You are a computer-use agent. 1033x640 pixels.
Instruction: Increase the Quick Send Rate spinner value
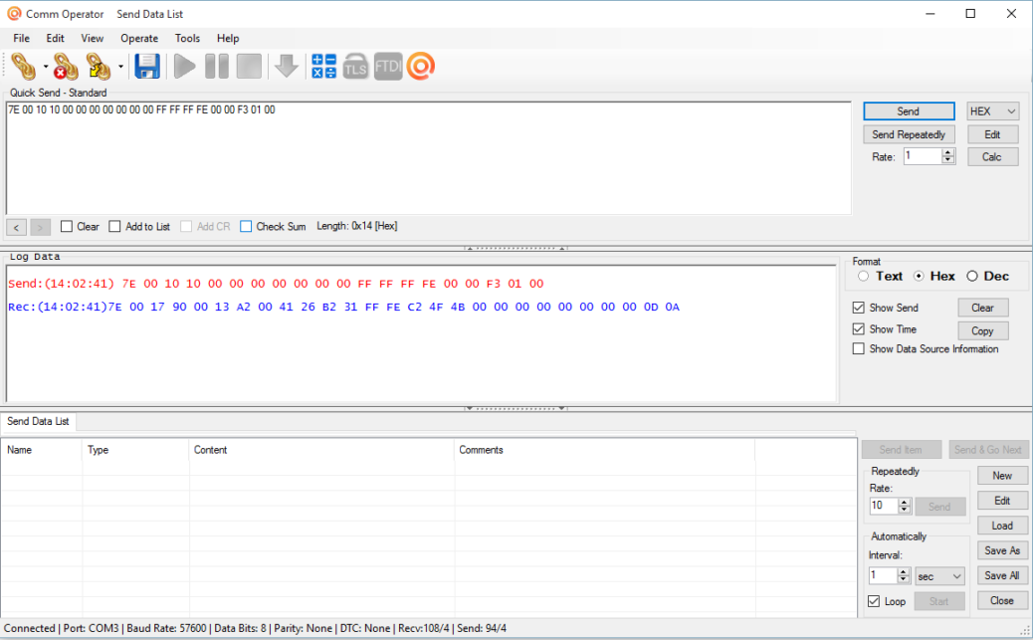(948, 152)
